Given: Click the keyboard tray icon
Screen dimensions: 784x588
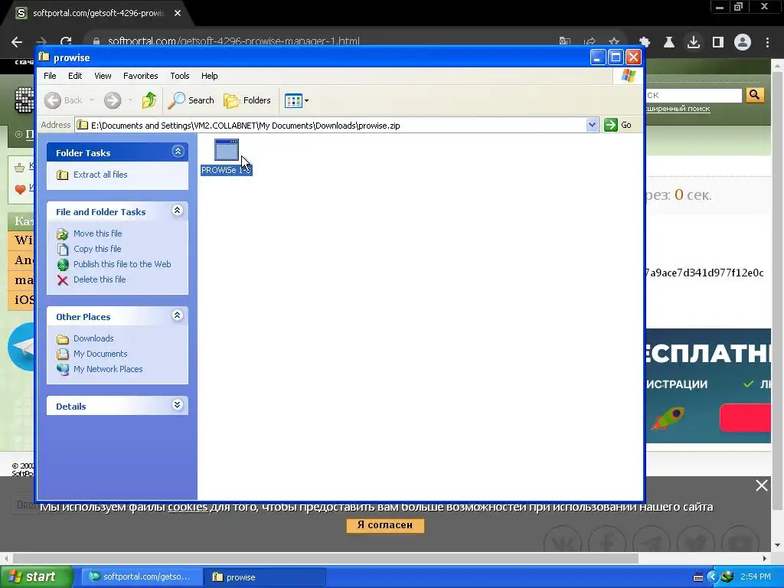Looking at the screenshot, I should [x=698, y=577].
